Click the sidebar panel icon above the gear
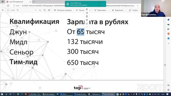This screenshot has height=96, width=171. (168, 85)
